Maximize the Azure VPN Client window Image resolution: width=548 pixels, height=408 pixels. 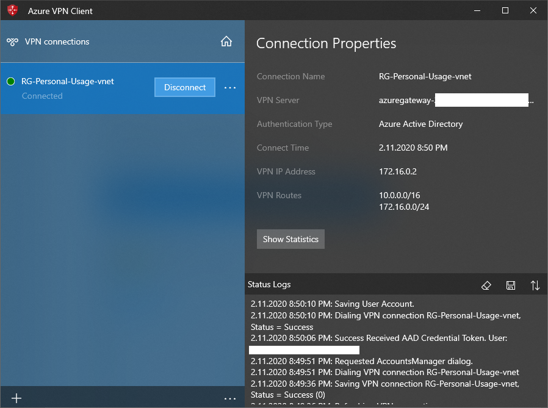(505, 11)
